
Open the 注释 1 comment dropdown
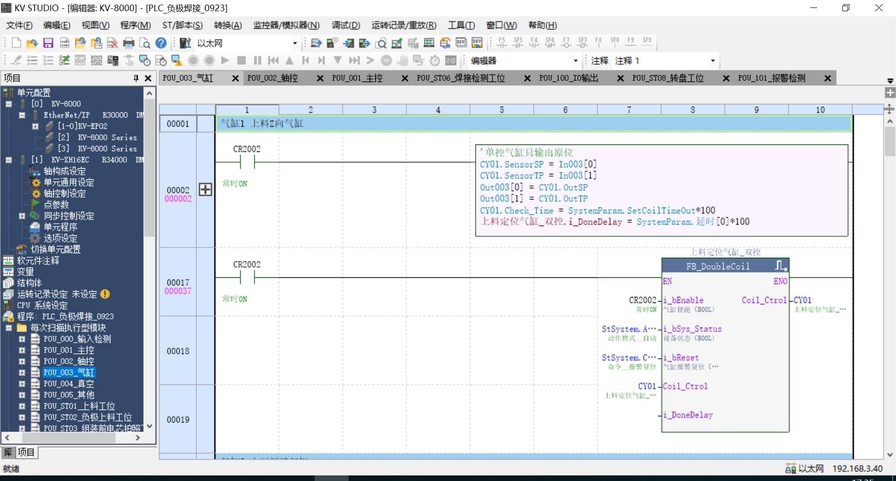coord(713,61)
